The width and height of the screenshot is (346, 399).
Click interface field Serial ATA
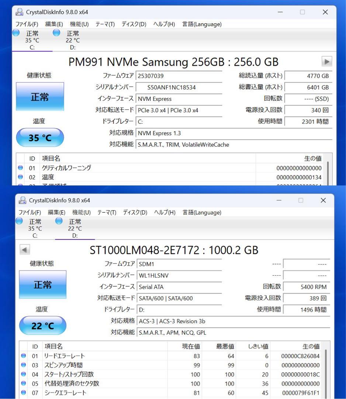(179, 287)
